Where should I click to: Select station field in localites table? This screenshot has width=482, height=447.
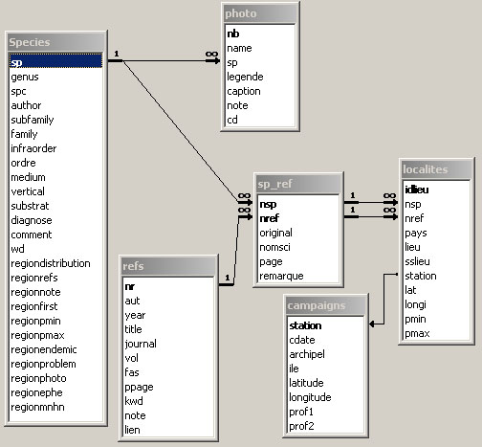(436, 276)
